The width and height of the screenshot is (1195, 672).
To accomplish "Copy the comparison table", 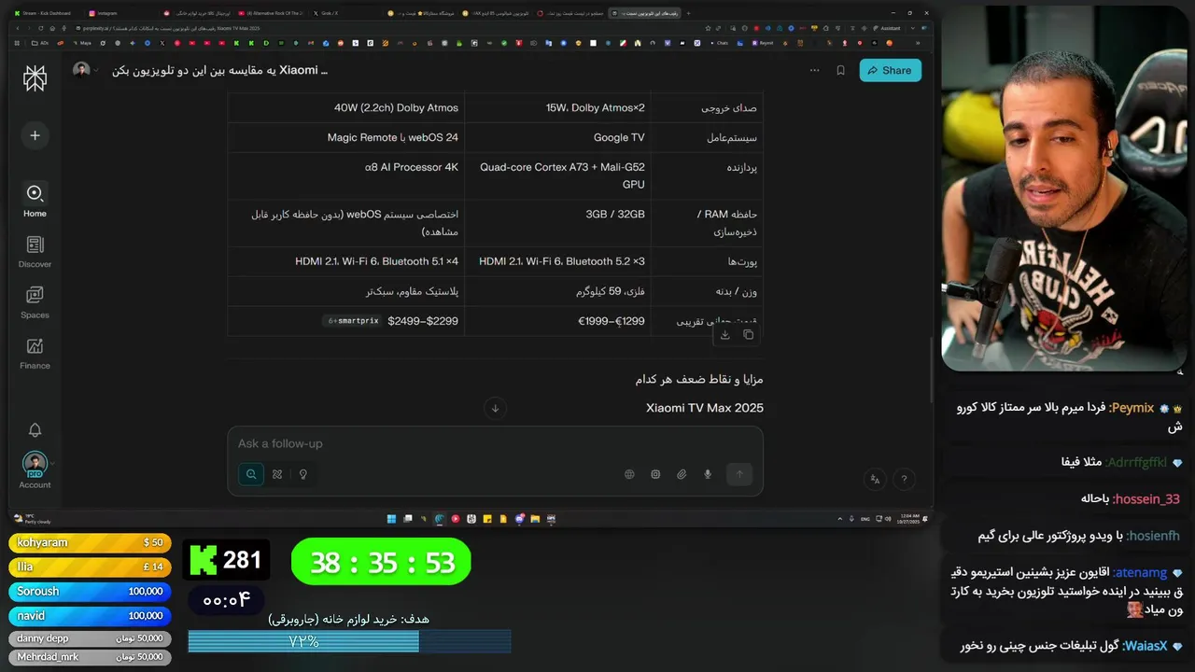I will (748, 334).
